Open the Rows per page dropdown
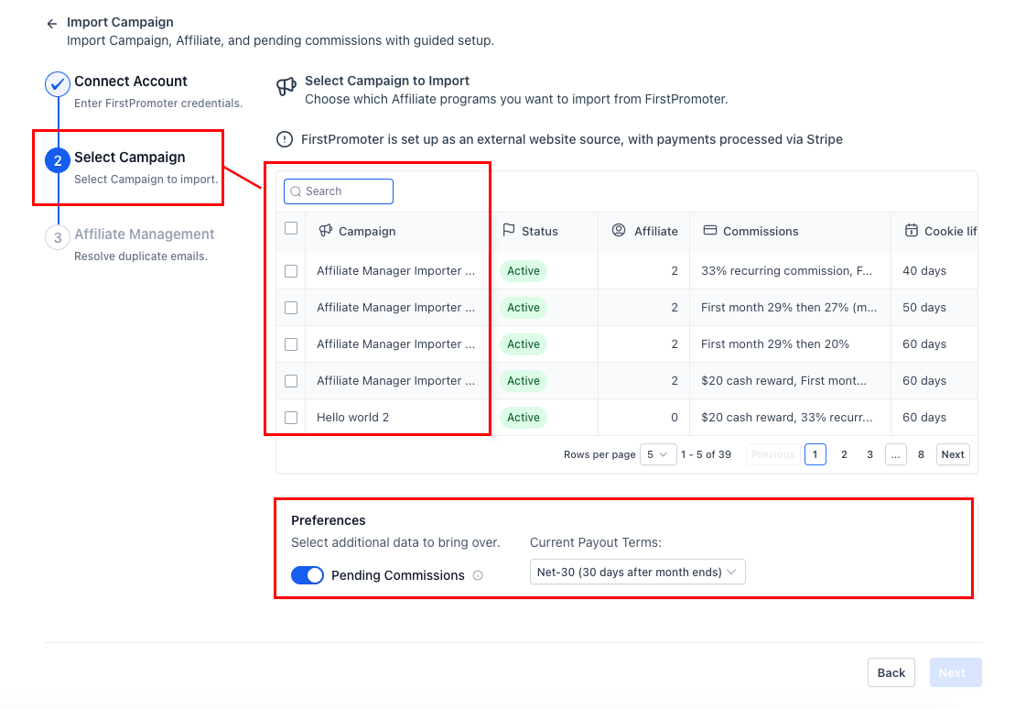The image size is (1026, 709). coord(657,454)
